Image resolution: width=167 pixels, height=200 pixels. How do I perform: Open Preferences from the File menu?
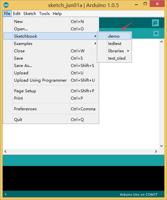51,109
